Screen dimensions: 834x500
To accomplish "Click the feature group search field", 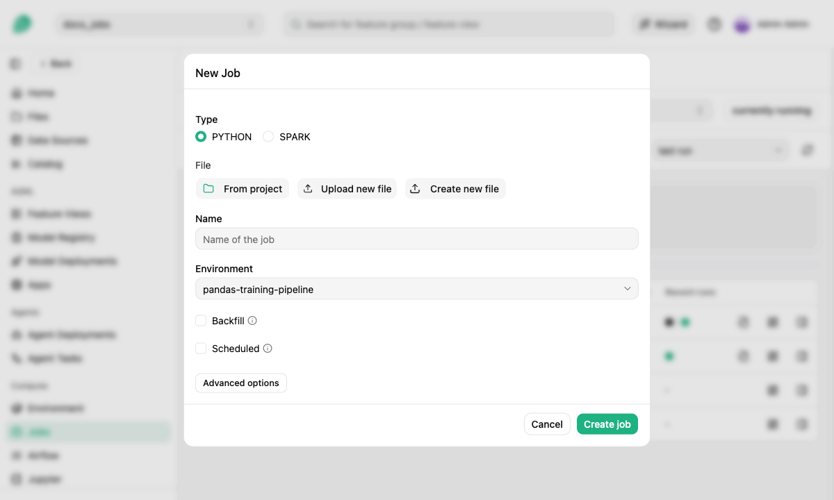I will [449, 24].
